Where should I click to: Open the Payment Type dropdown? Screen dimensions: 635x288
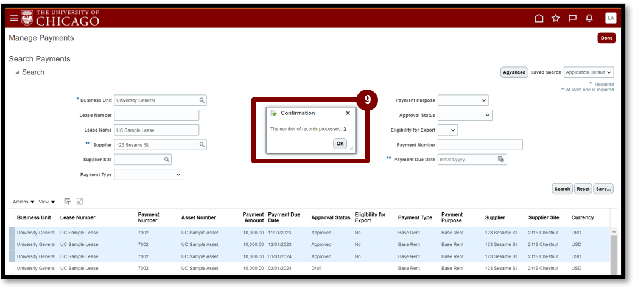point(149,174)
